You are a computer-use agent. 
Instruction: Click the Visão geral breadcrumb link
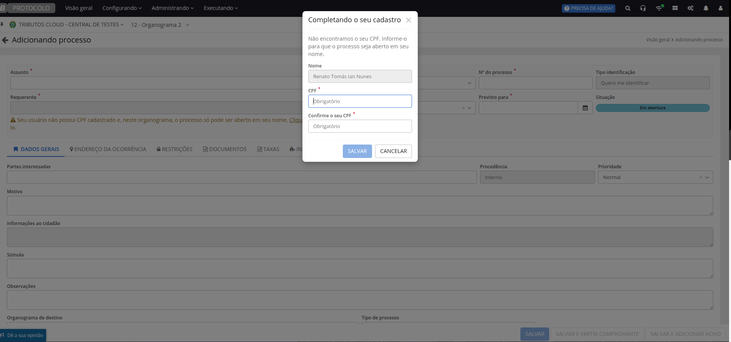point(658,40)
